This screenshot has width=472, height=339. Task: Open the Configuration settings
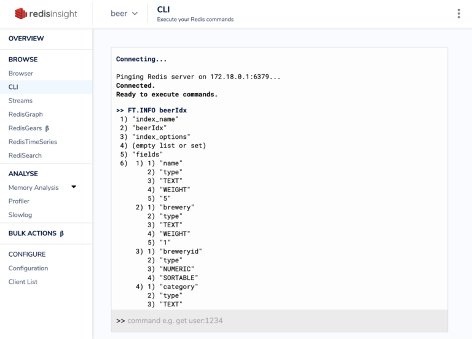pyautogui.click(x=28, y=268)
